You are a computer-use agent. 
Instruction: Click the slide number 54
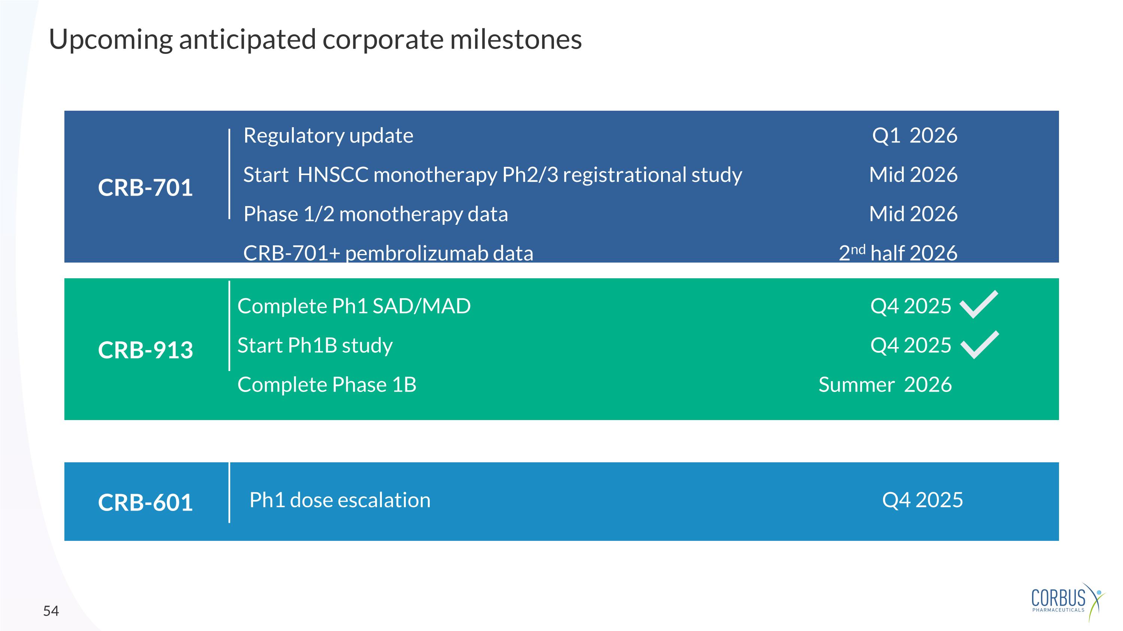[51, 611]
